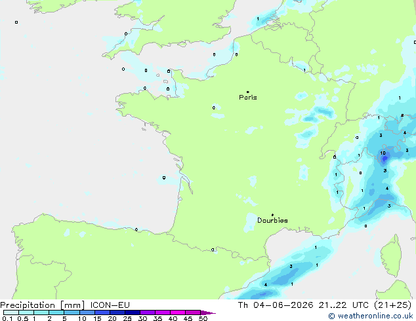Click the 'Th 04-06-2026' date text
416x321 pixels.
coord(276,305)
